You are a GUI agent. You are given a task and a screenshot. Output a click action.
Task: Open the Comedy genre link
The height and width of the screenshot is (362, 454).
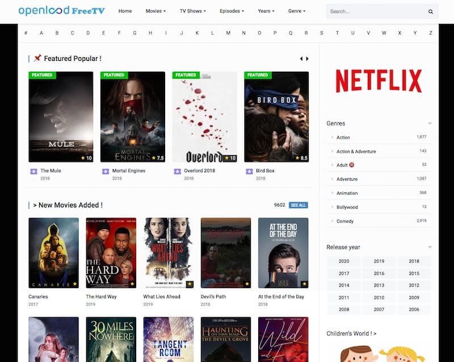[345, 222]
